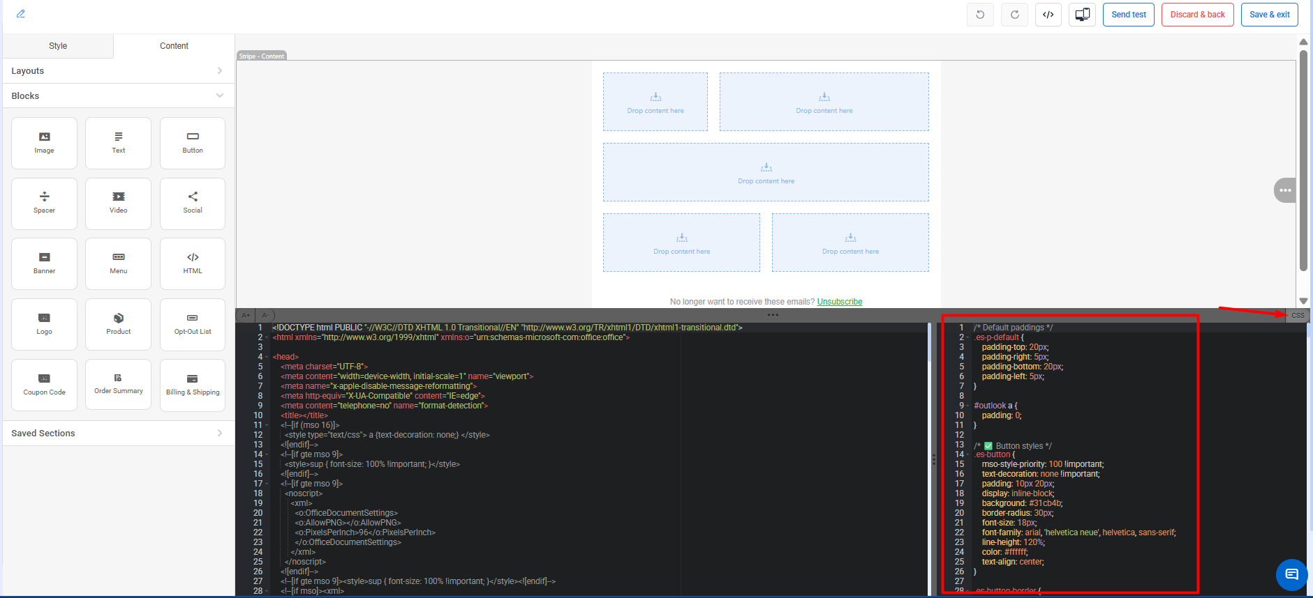Screen dimensions: 1313x598
Task: Expand the Saved Sections panel
Action: point(117,434)
